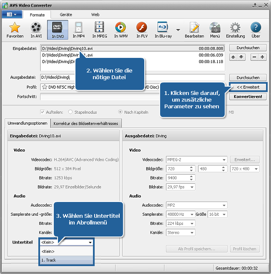Toggle the Aufteilen checkbox
Image resolution: width=271 pixels, height=274 pixels.
tap(43, 112)
